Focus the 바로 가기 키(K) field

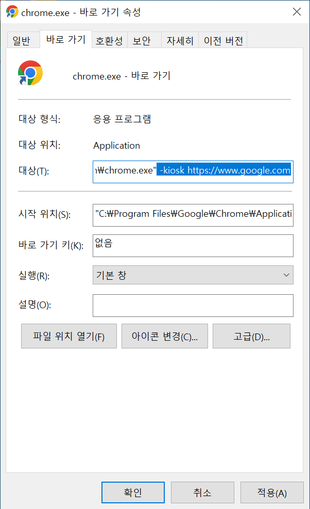click(x=193, y=245)
